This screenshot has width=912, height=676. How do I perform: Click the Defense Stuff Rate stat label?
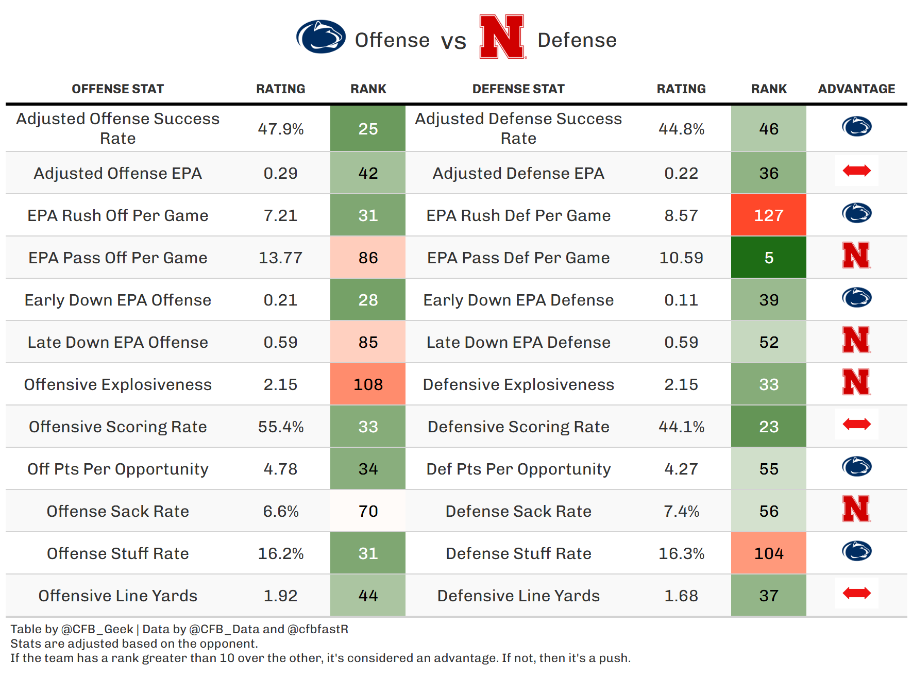point(518,553)
